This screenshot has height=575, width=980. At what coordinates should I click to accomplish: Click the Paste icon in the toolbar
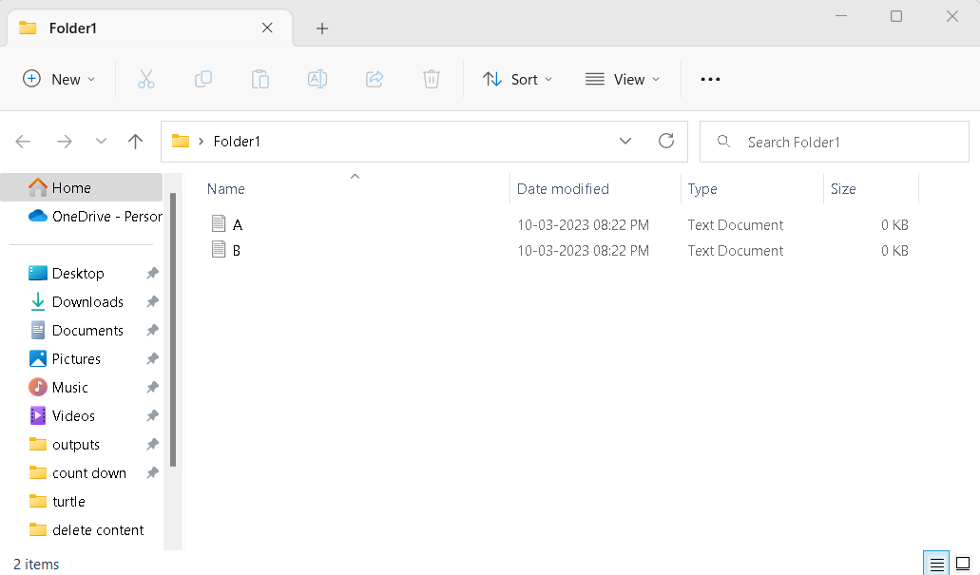tap(259, 79)
